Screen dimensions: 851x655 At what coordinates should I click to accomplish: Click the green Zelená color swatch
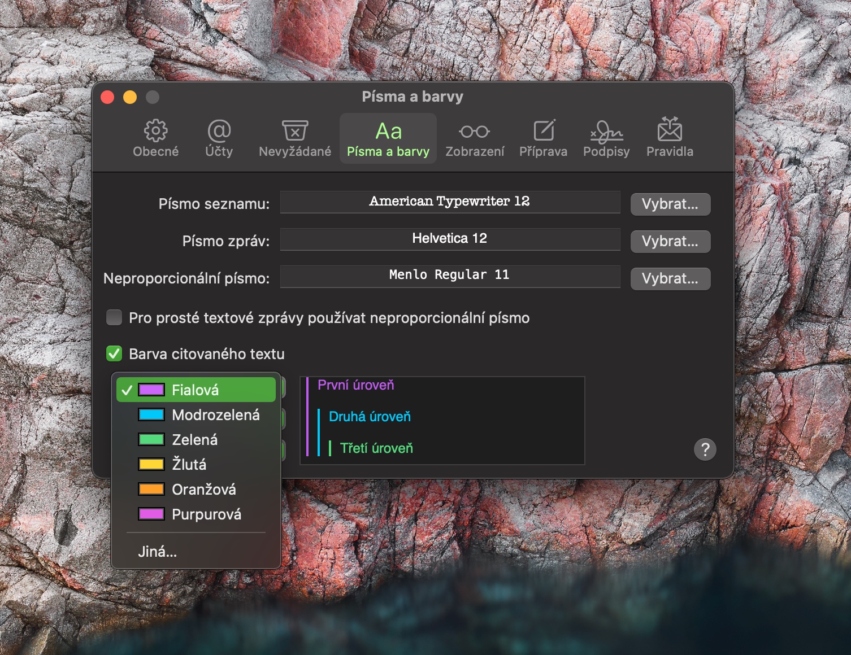coord(151,439)
